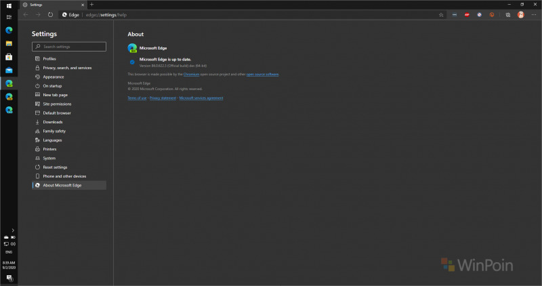Open On startup settings
Screen dimensions: 542x286
click(x=69, y=86)
